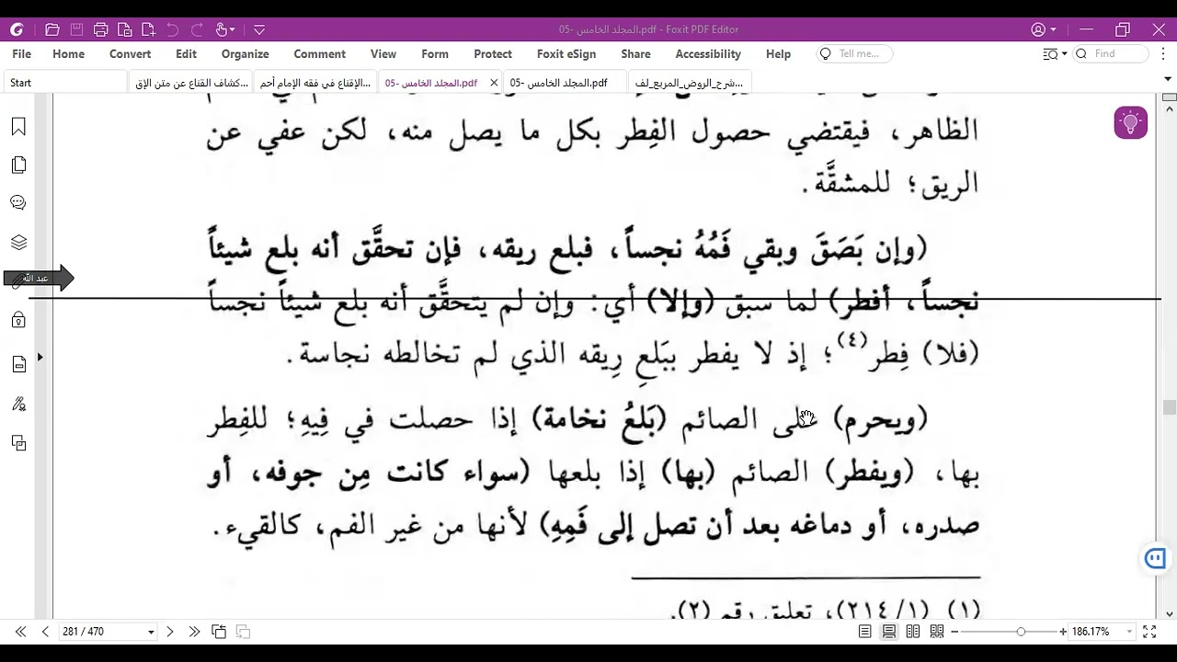Open the View tab

coord(383,54)
